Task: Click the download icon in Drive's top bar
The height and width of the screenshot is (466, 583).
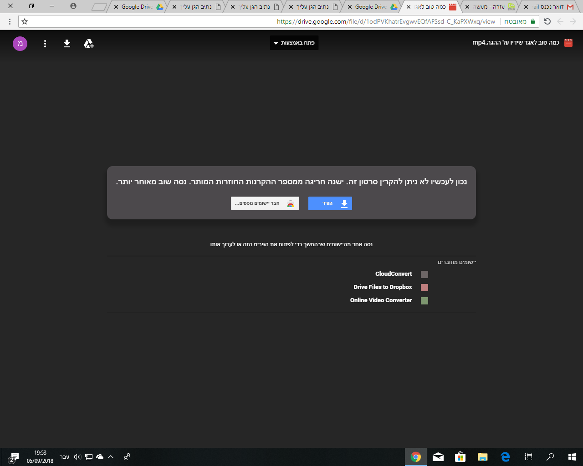Action: coord(67,43)
